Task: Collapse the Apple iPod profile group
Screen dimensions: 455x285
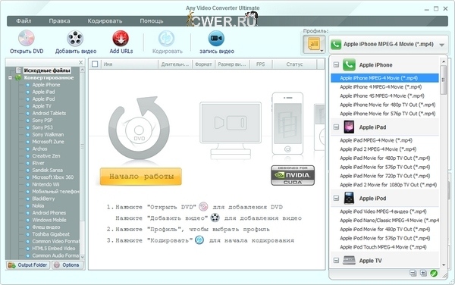Action: pyautogui.click(x=336, y=199)
